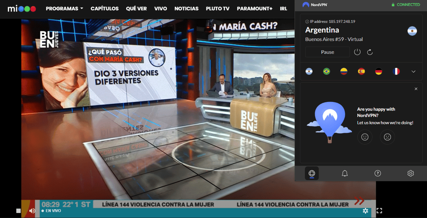Open the IRL menu item
The image size is (427, 218).
[x=283, y=9]
